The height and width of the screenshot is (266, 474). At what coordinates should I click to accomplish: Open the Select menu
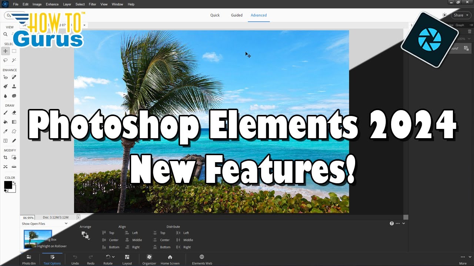coord(80,4)
